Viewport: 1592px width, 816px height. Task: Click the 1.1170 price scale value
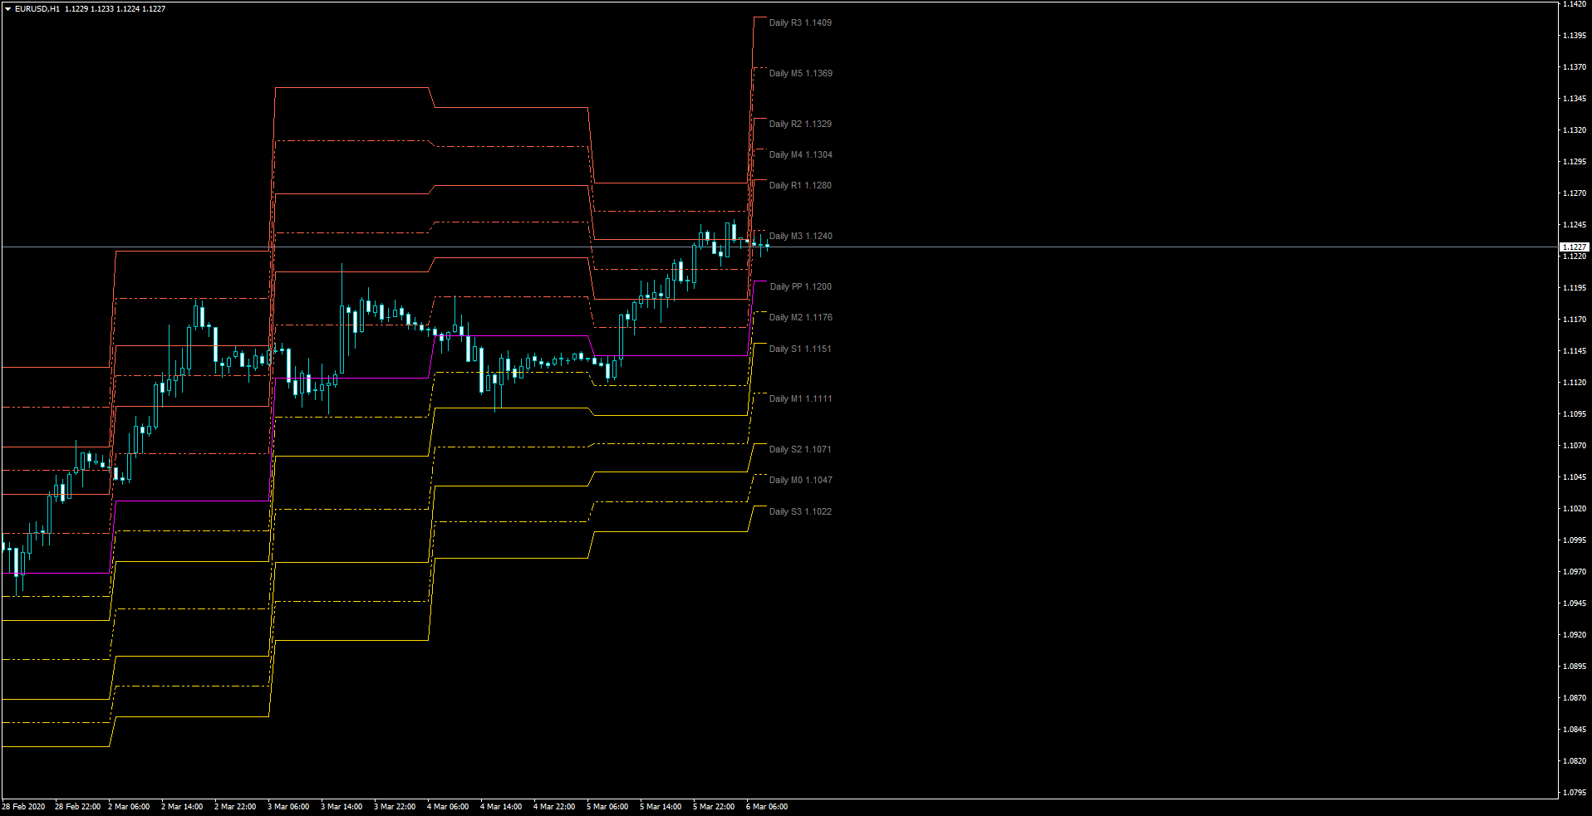1574,319
